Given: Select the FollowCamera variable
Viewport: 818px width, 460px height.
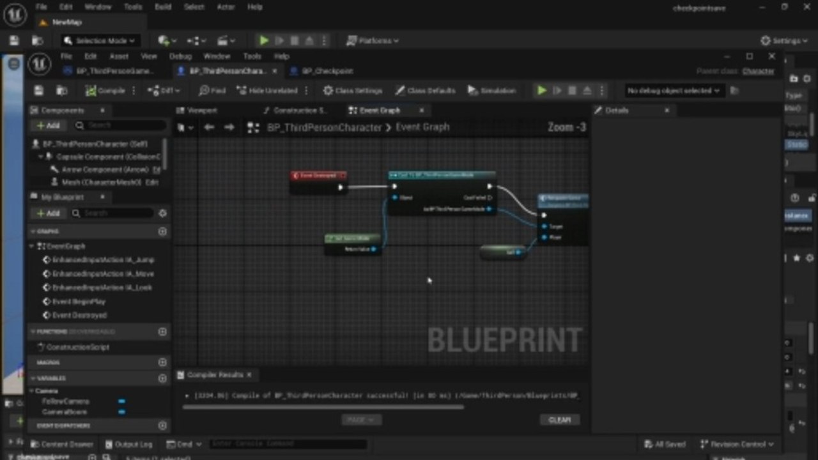Looking at the screenshot, I should (x=66, y=401).
